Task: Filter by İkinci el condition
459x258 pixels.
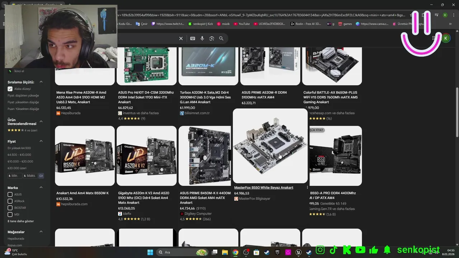Action: tap(19, 71)
